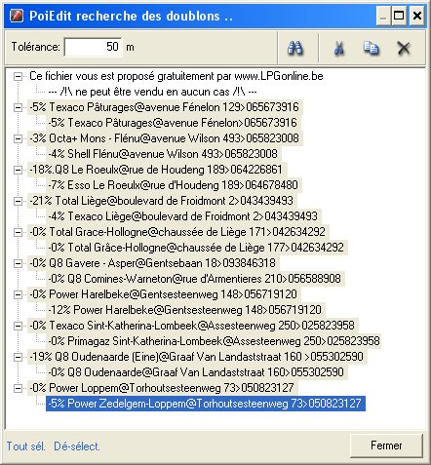
Task: Select '-0% Power Loppem@Torhoutsesteenweg' row
Action: (162, 388)
